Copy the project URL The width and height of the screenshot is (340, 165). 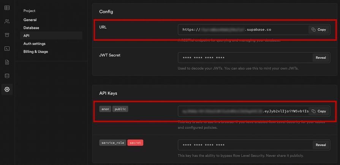tap(319, 30)
